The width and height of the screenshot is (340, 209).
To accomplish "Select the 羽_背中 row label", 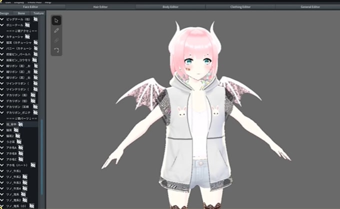I will pyautogui.click(x=11, y=124).
